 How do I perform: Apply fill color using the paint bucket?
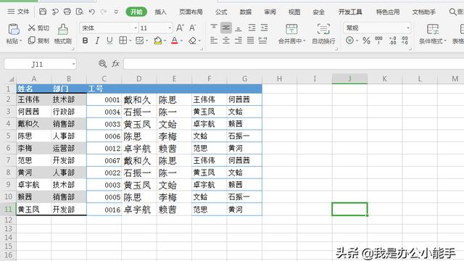pos(158,41)
